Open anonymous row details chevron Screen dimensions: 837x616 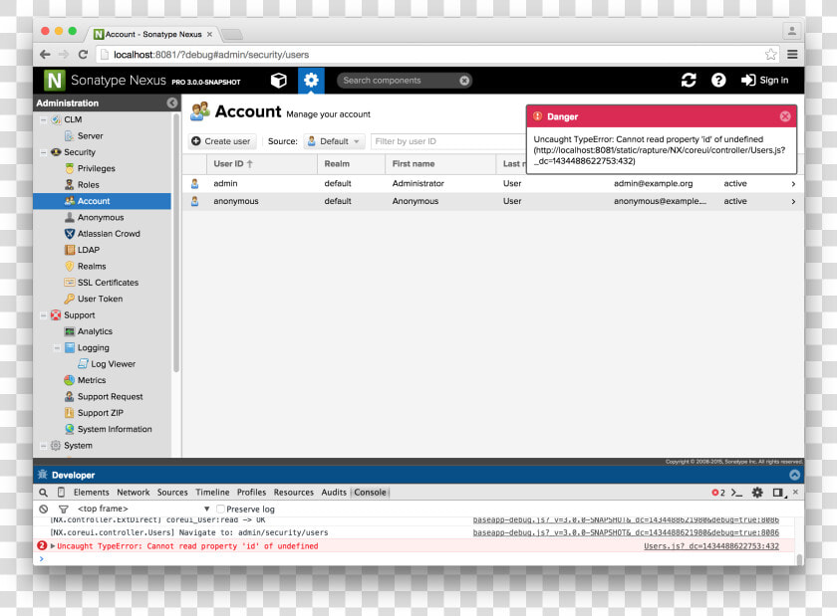click(793, 201)
